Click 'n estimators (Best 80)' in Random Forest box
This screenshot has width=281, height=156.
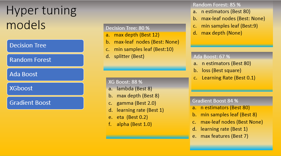pos(226,12)
